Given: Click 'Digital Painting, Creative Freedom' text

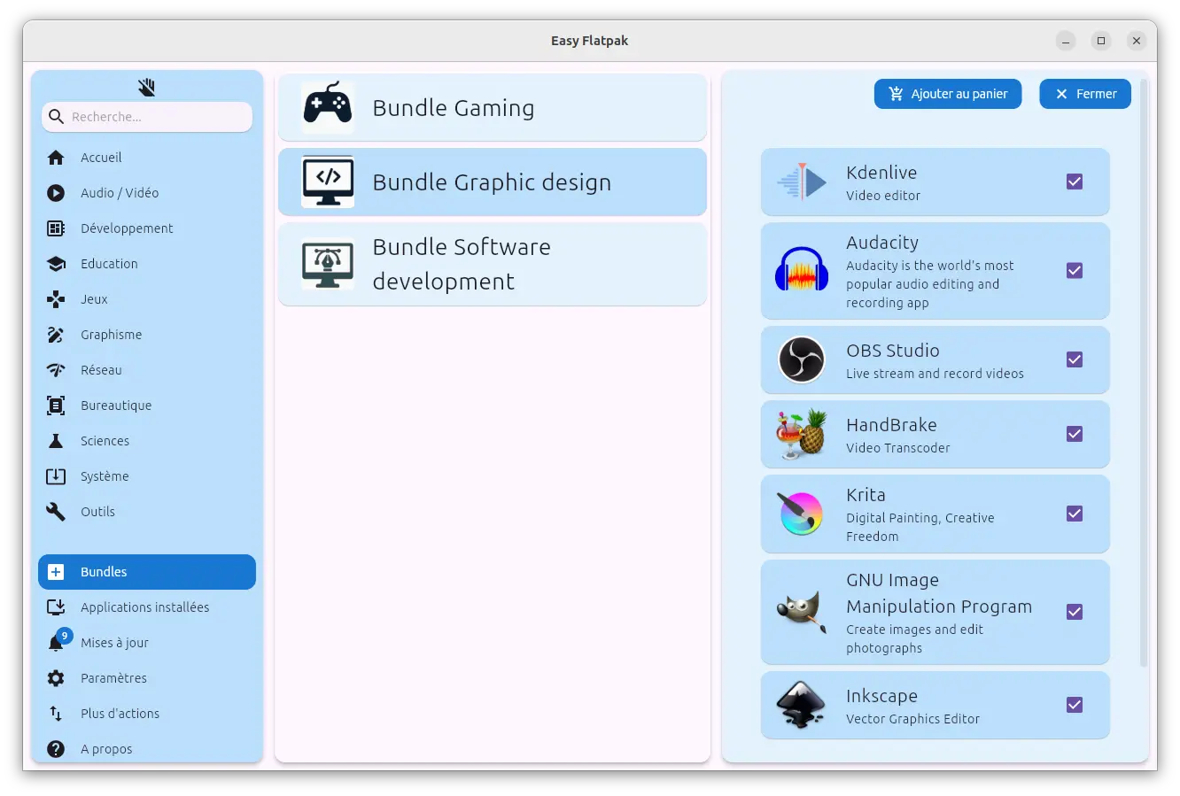Looking at the screenshot, I should click(920, 527).
